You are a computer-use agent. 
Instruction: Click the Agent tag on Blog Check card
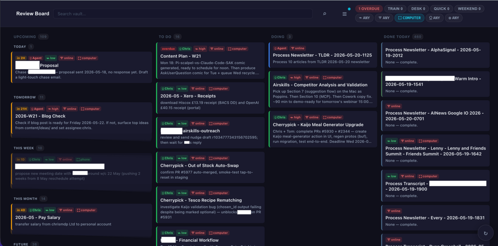pos(37,109)
